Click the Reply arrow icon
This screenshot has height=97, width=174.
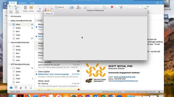tap(39, 8)
